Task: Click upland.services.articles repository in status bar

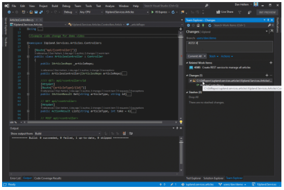Action: [198, 184]
